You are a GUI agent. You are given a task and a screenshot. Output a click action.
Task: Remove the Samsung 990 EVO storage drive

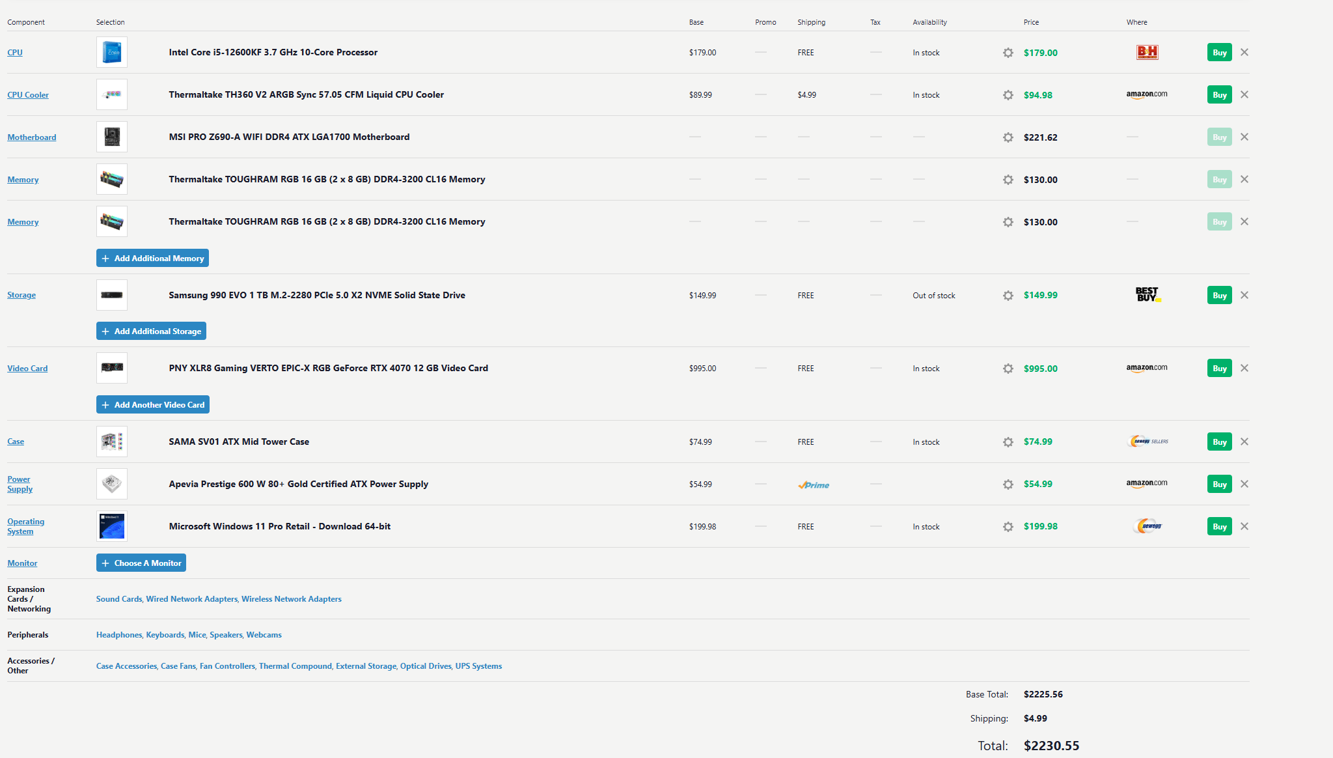coord(1244,295)
